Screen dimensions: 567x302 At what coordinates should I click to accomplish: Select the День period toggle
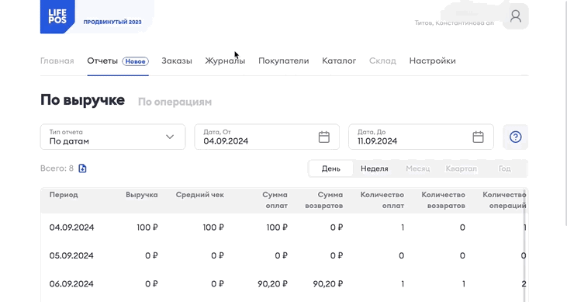331,168
